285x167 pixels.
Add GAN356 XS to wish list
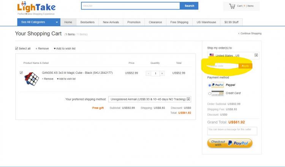pyautogui.click(x=66, y=79)
